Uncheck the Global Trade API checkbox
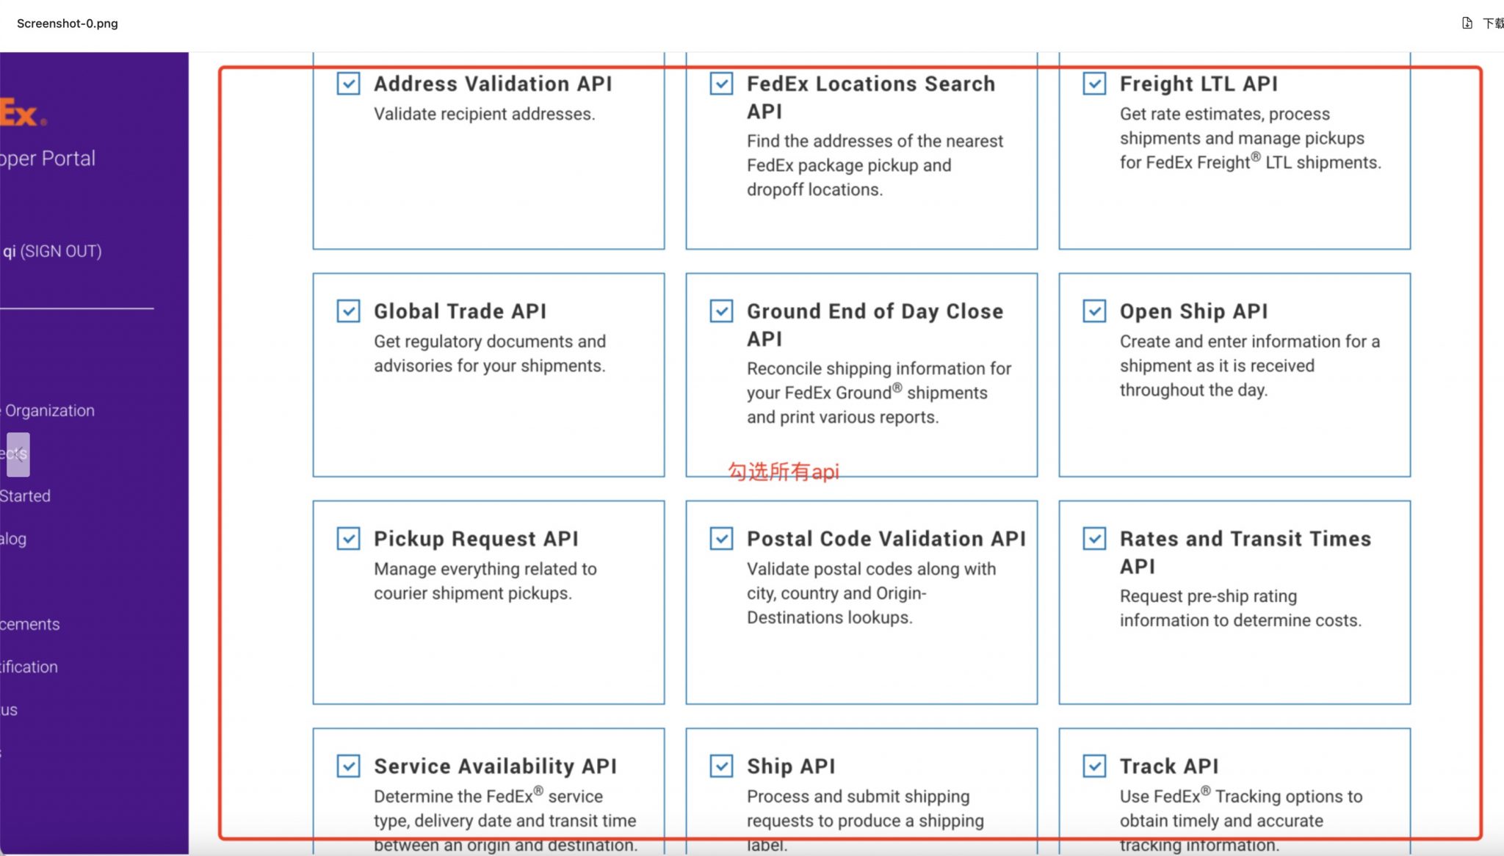Screen dimensions: 1504x856 tap(348, 311)
